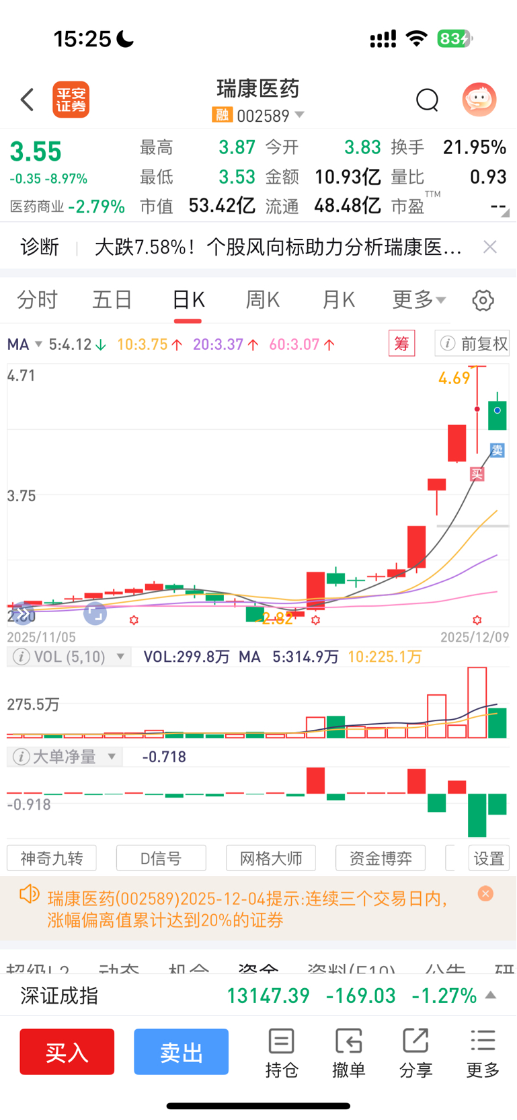Viewport: 517px width, 1120px height.
Task: Open the 深证成指 index quote row
Action: [258, 995]
